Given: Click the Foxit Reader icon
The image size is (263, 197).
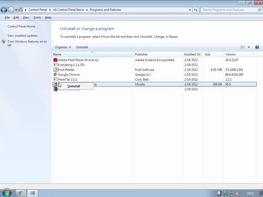Looking at the screenshot, I should (x=55, y=70).
